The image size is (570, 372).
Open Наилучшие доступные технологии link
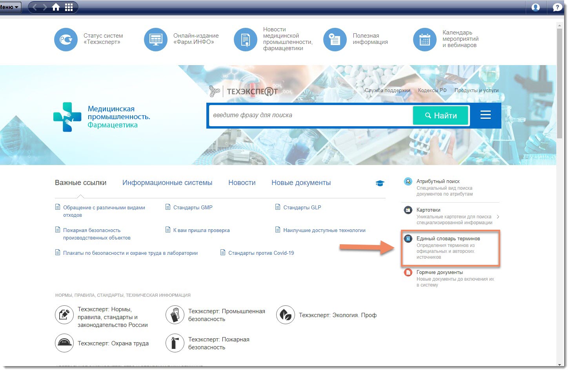(324, 230)
